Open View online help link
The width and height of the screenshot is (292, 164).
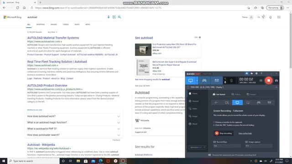[245, 133]
